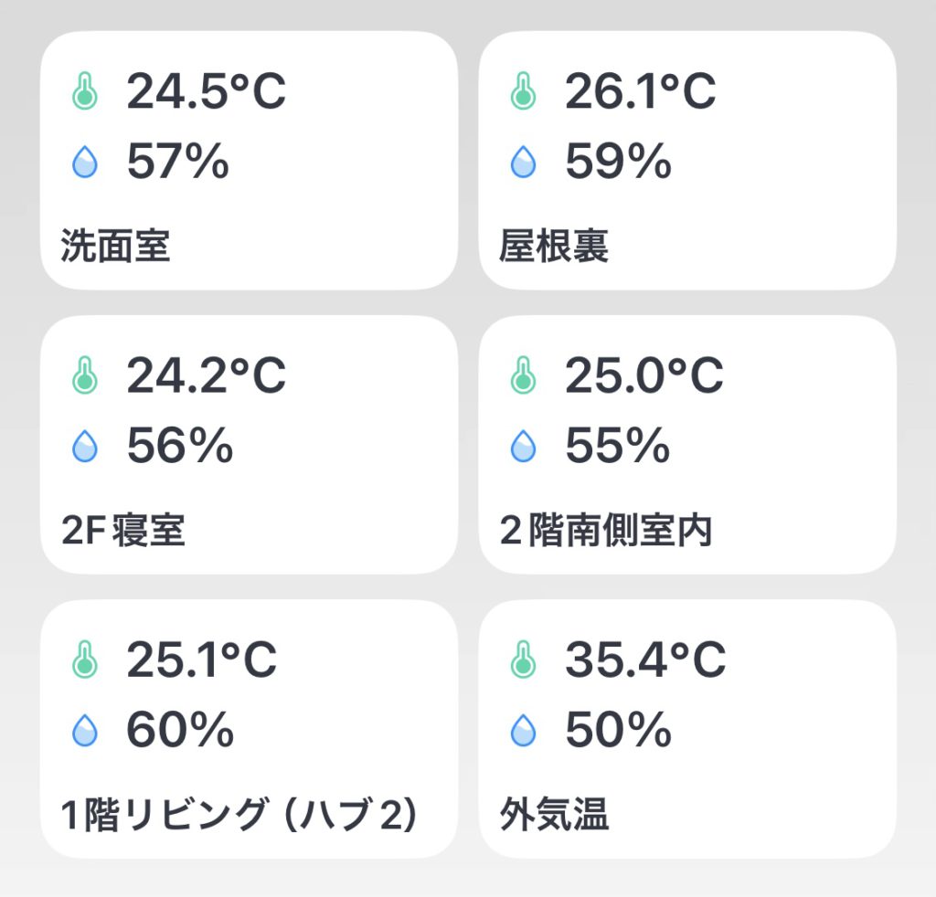Select the 24.5°C temperature reading
Image resolution: width=936 pixels, height=897 pixels.
(206, 91)
